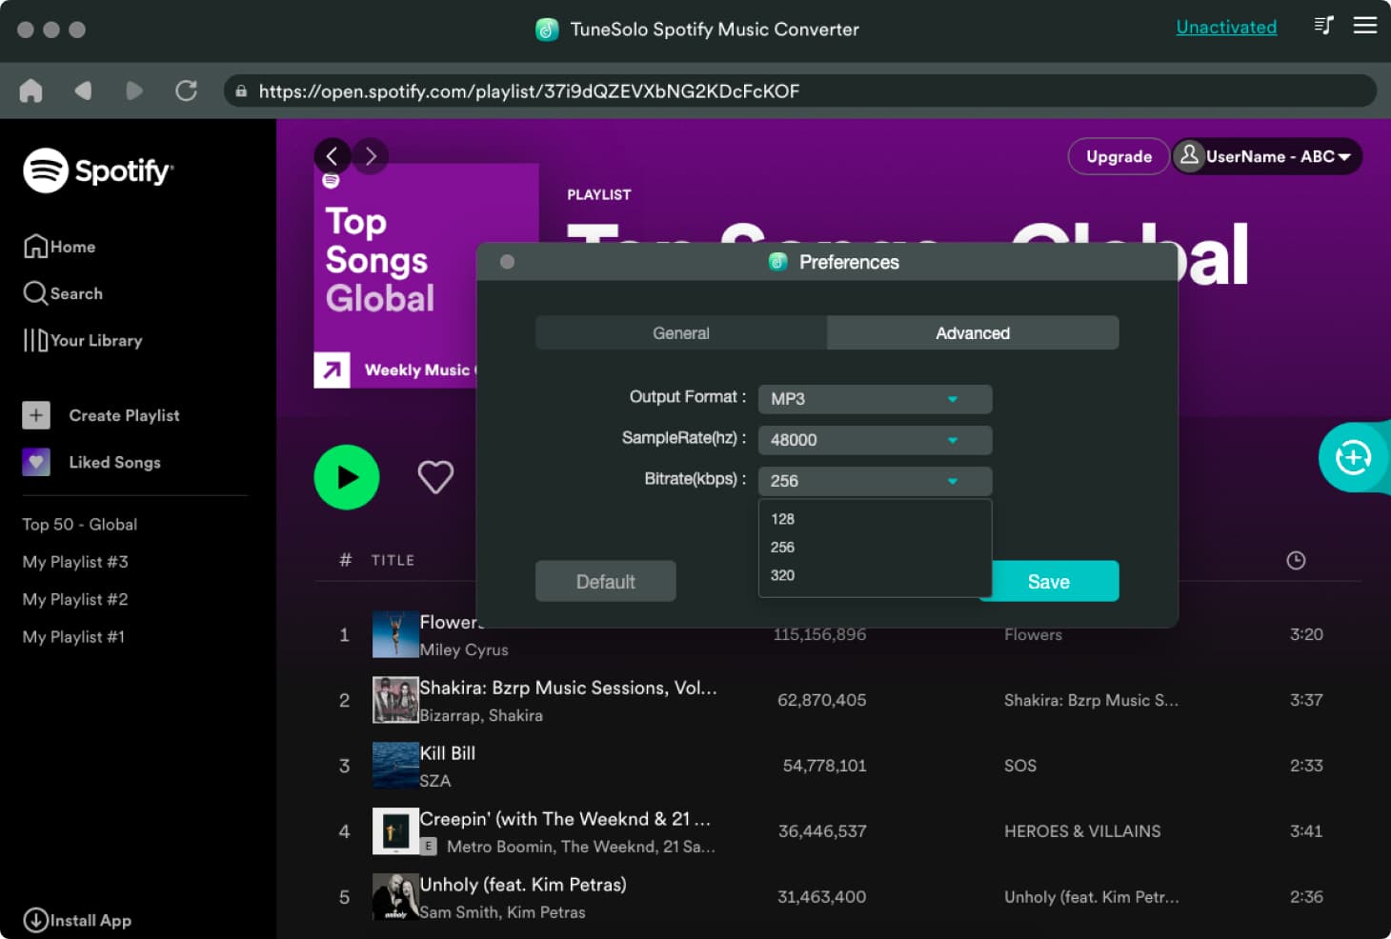Open the Output Format MP3 dropdown

pyautogui.click(x=875, y=398)
